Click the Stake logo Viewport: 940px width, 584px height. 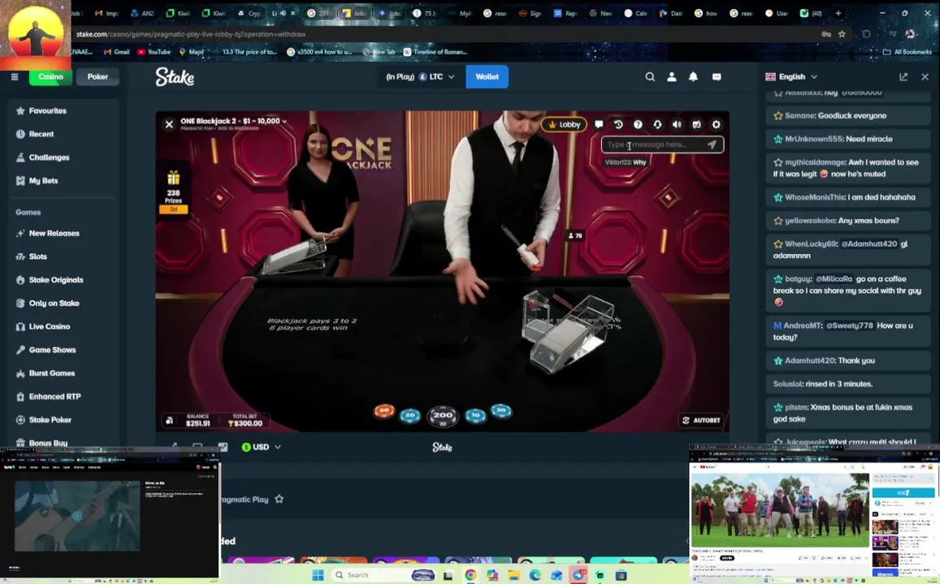pos(175,76)
